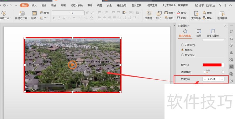Open the Slide Show (幻灯片放映) tab
The image size is (235, 119).
point(77,6)
